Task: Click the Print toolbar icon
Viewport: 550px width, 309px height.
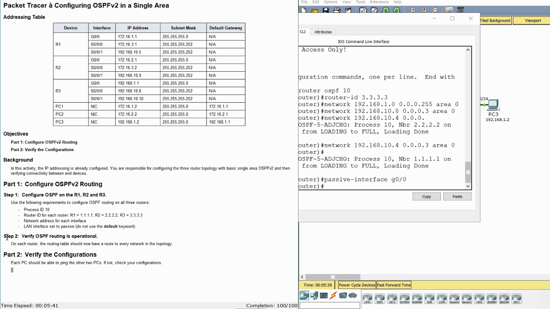Action: coord(337,10)
